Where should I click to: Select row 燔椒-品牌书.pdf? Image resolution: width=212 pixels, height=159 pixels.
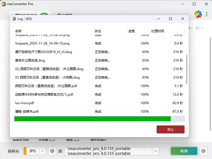99,111
